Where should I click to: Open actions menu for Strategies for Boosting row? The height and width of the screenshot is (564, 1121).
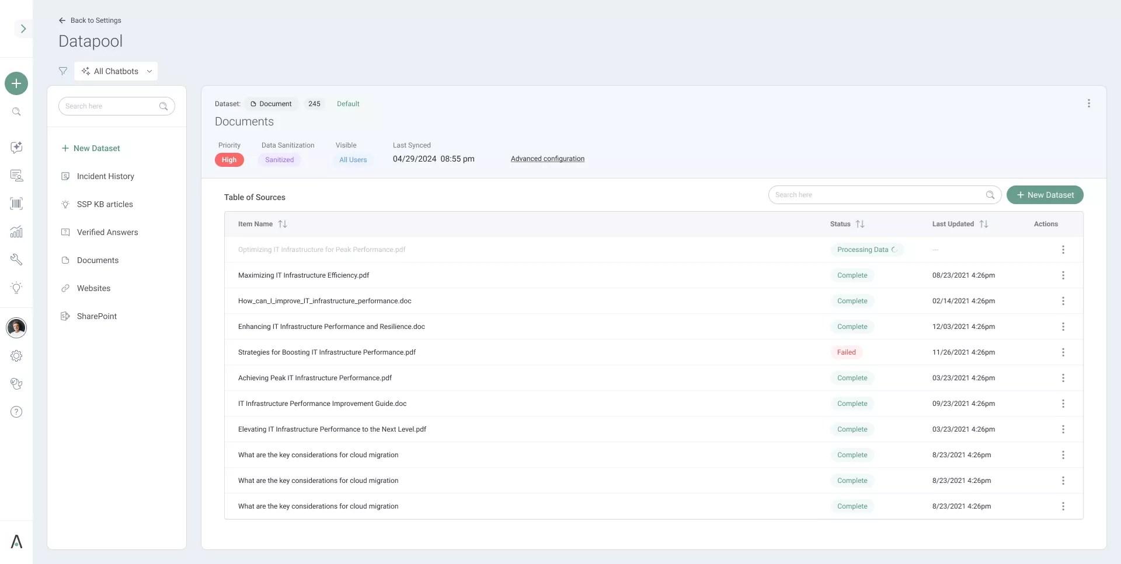(x=1063, y=352)
